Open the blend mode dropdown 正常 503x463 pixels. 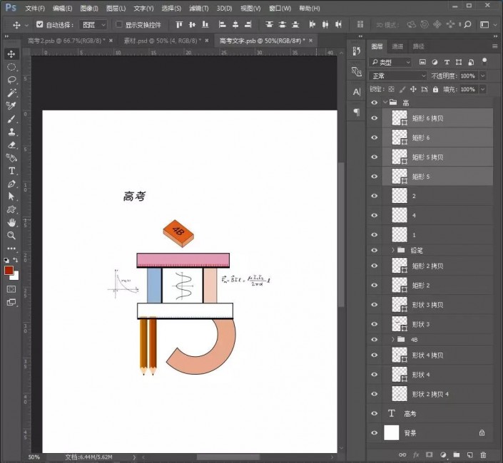[x=398, y=76]
